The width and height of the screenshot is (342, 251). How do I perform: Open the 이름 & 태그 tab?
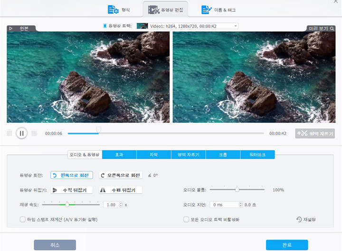[x=218, y=10]
